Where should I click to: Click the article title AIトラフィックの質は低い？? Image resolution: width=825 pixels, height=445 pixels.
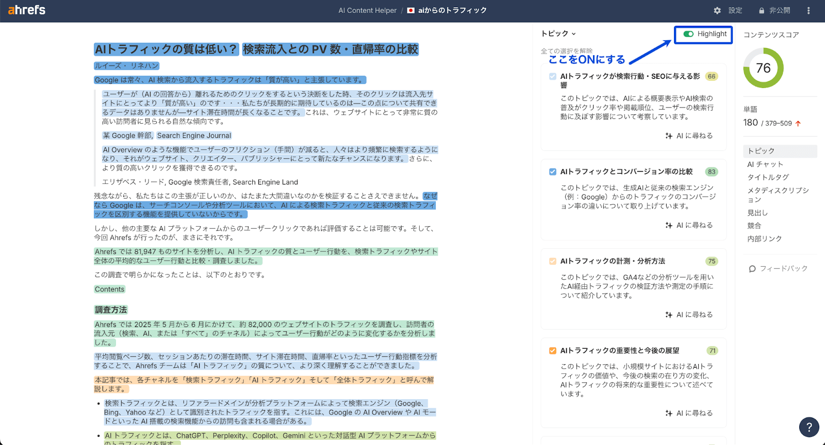pyautogui.click(x=166, y=49)
